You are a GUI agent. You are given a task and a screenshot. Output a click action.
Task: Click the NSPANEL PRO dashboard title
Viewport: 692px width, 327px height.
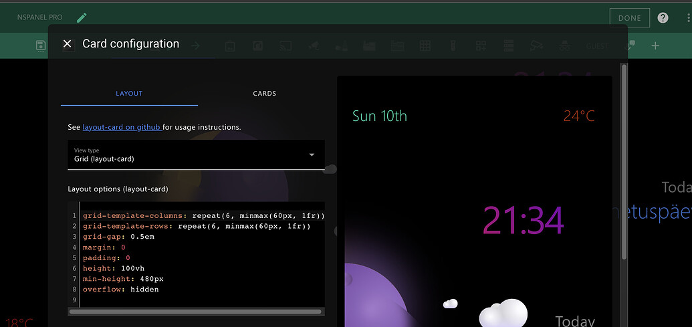point(39,17)
